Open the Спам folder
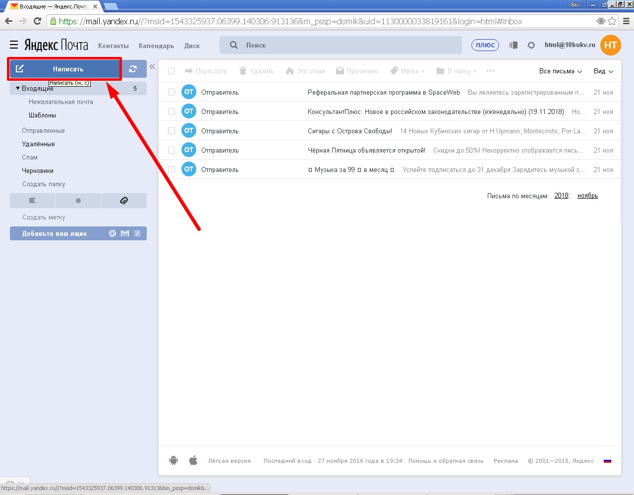 click(x=30, y=158)
